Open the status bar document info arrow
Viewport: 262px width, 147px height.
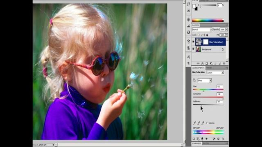click(54, 145)
